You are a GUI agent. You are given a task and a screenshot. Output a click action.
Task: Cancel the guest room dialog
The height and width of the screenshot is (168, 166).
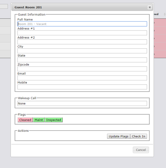click(141, 150)
